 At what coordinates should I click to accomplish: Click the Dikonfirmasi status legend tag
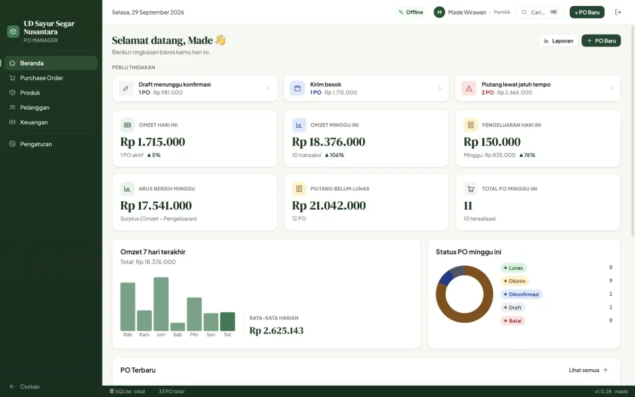(521, 294)
